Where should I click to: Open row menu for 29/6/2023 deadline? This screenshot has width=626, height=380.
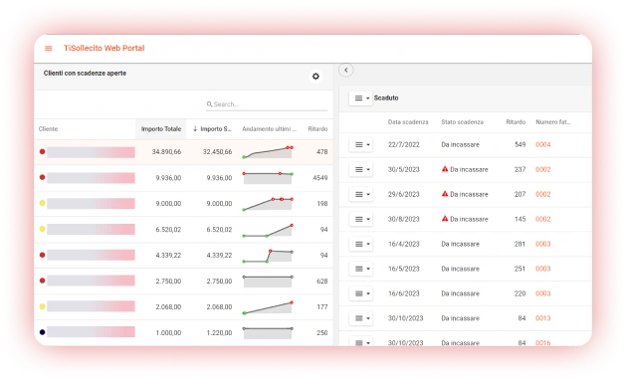(361, 194)
